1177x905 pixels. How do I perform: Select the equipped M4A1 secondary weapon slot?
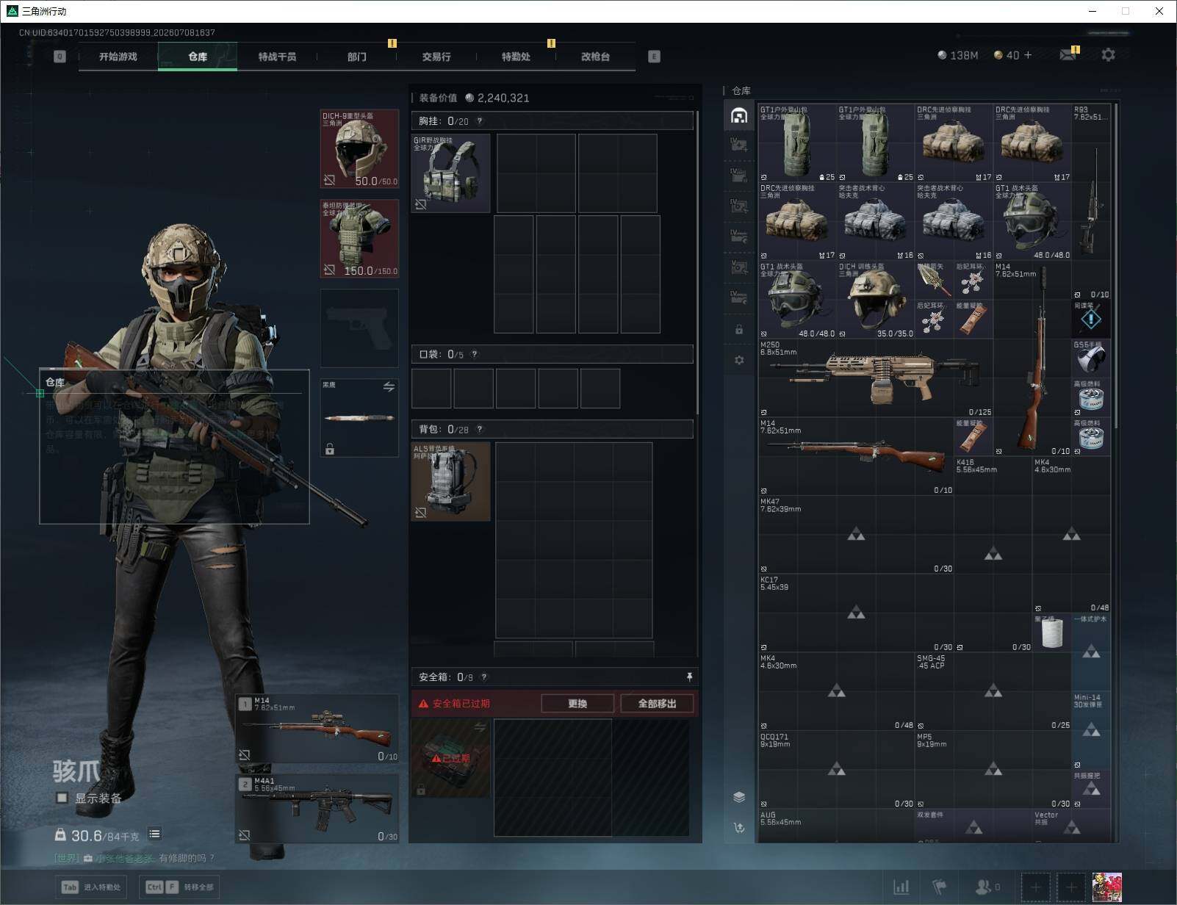[317, 809]
